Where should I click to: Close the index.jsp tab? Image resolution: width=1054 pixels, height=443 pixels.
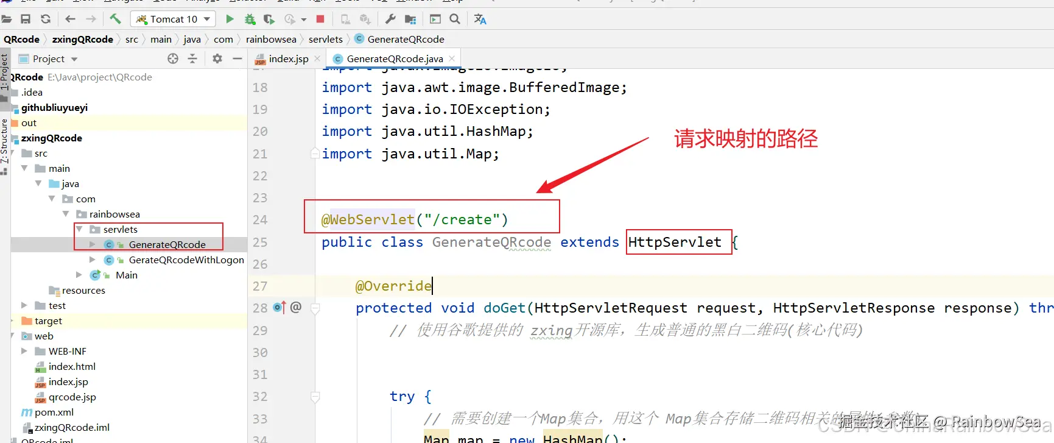tap(317, 58)
